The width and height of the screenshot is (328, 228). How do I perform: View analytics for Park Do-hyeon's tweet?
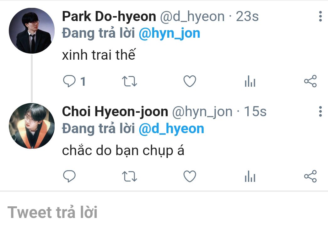(250, 81)
